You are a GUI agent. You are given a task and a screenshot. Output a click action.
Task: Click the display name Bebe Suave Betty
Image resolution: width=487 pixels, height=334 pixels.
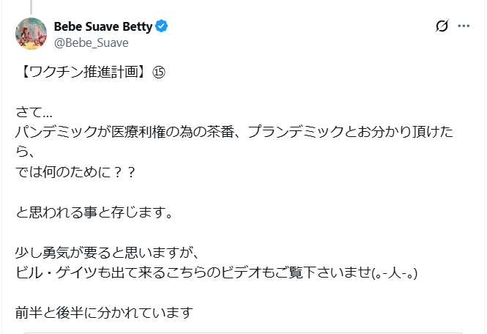[103, 26]
